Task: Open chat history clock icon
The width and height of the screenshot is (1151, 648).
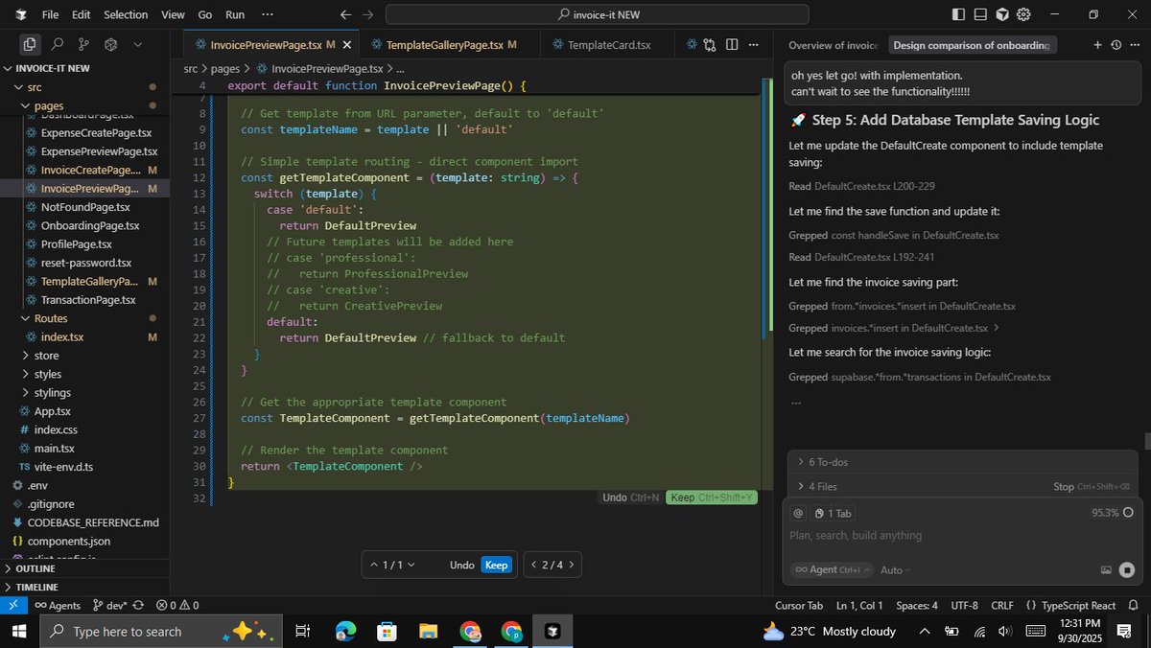Action: (x=1116, y=45)
